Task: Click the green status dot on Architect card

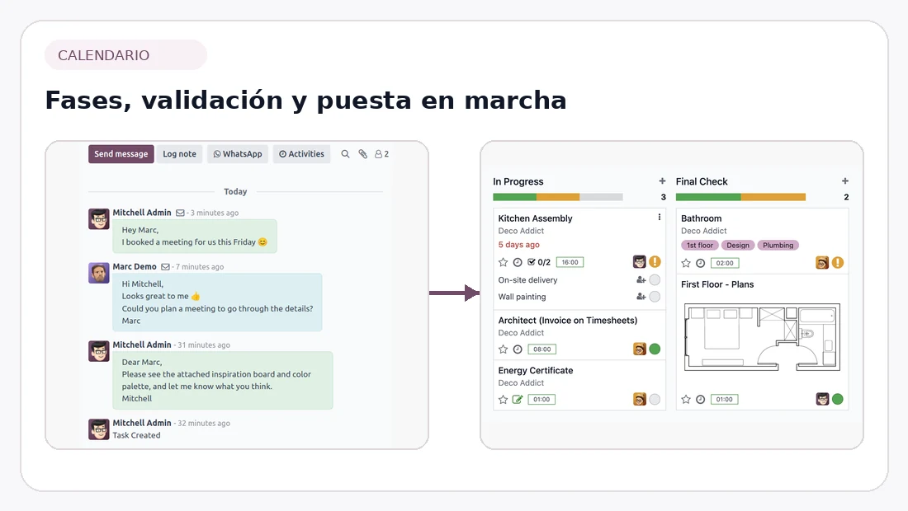Action: pos(655,349)
